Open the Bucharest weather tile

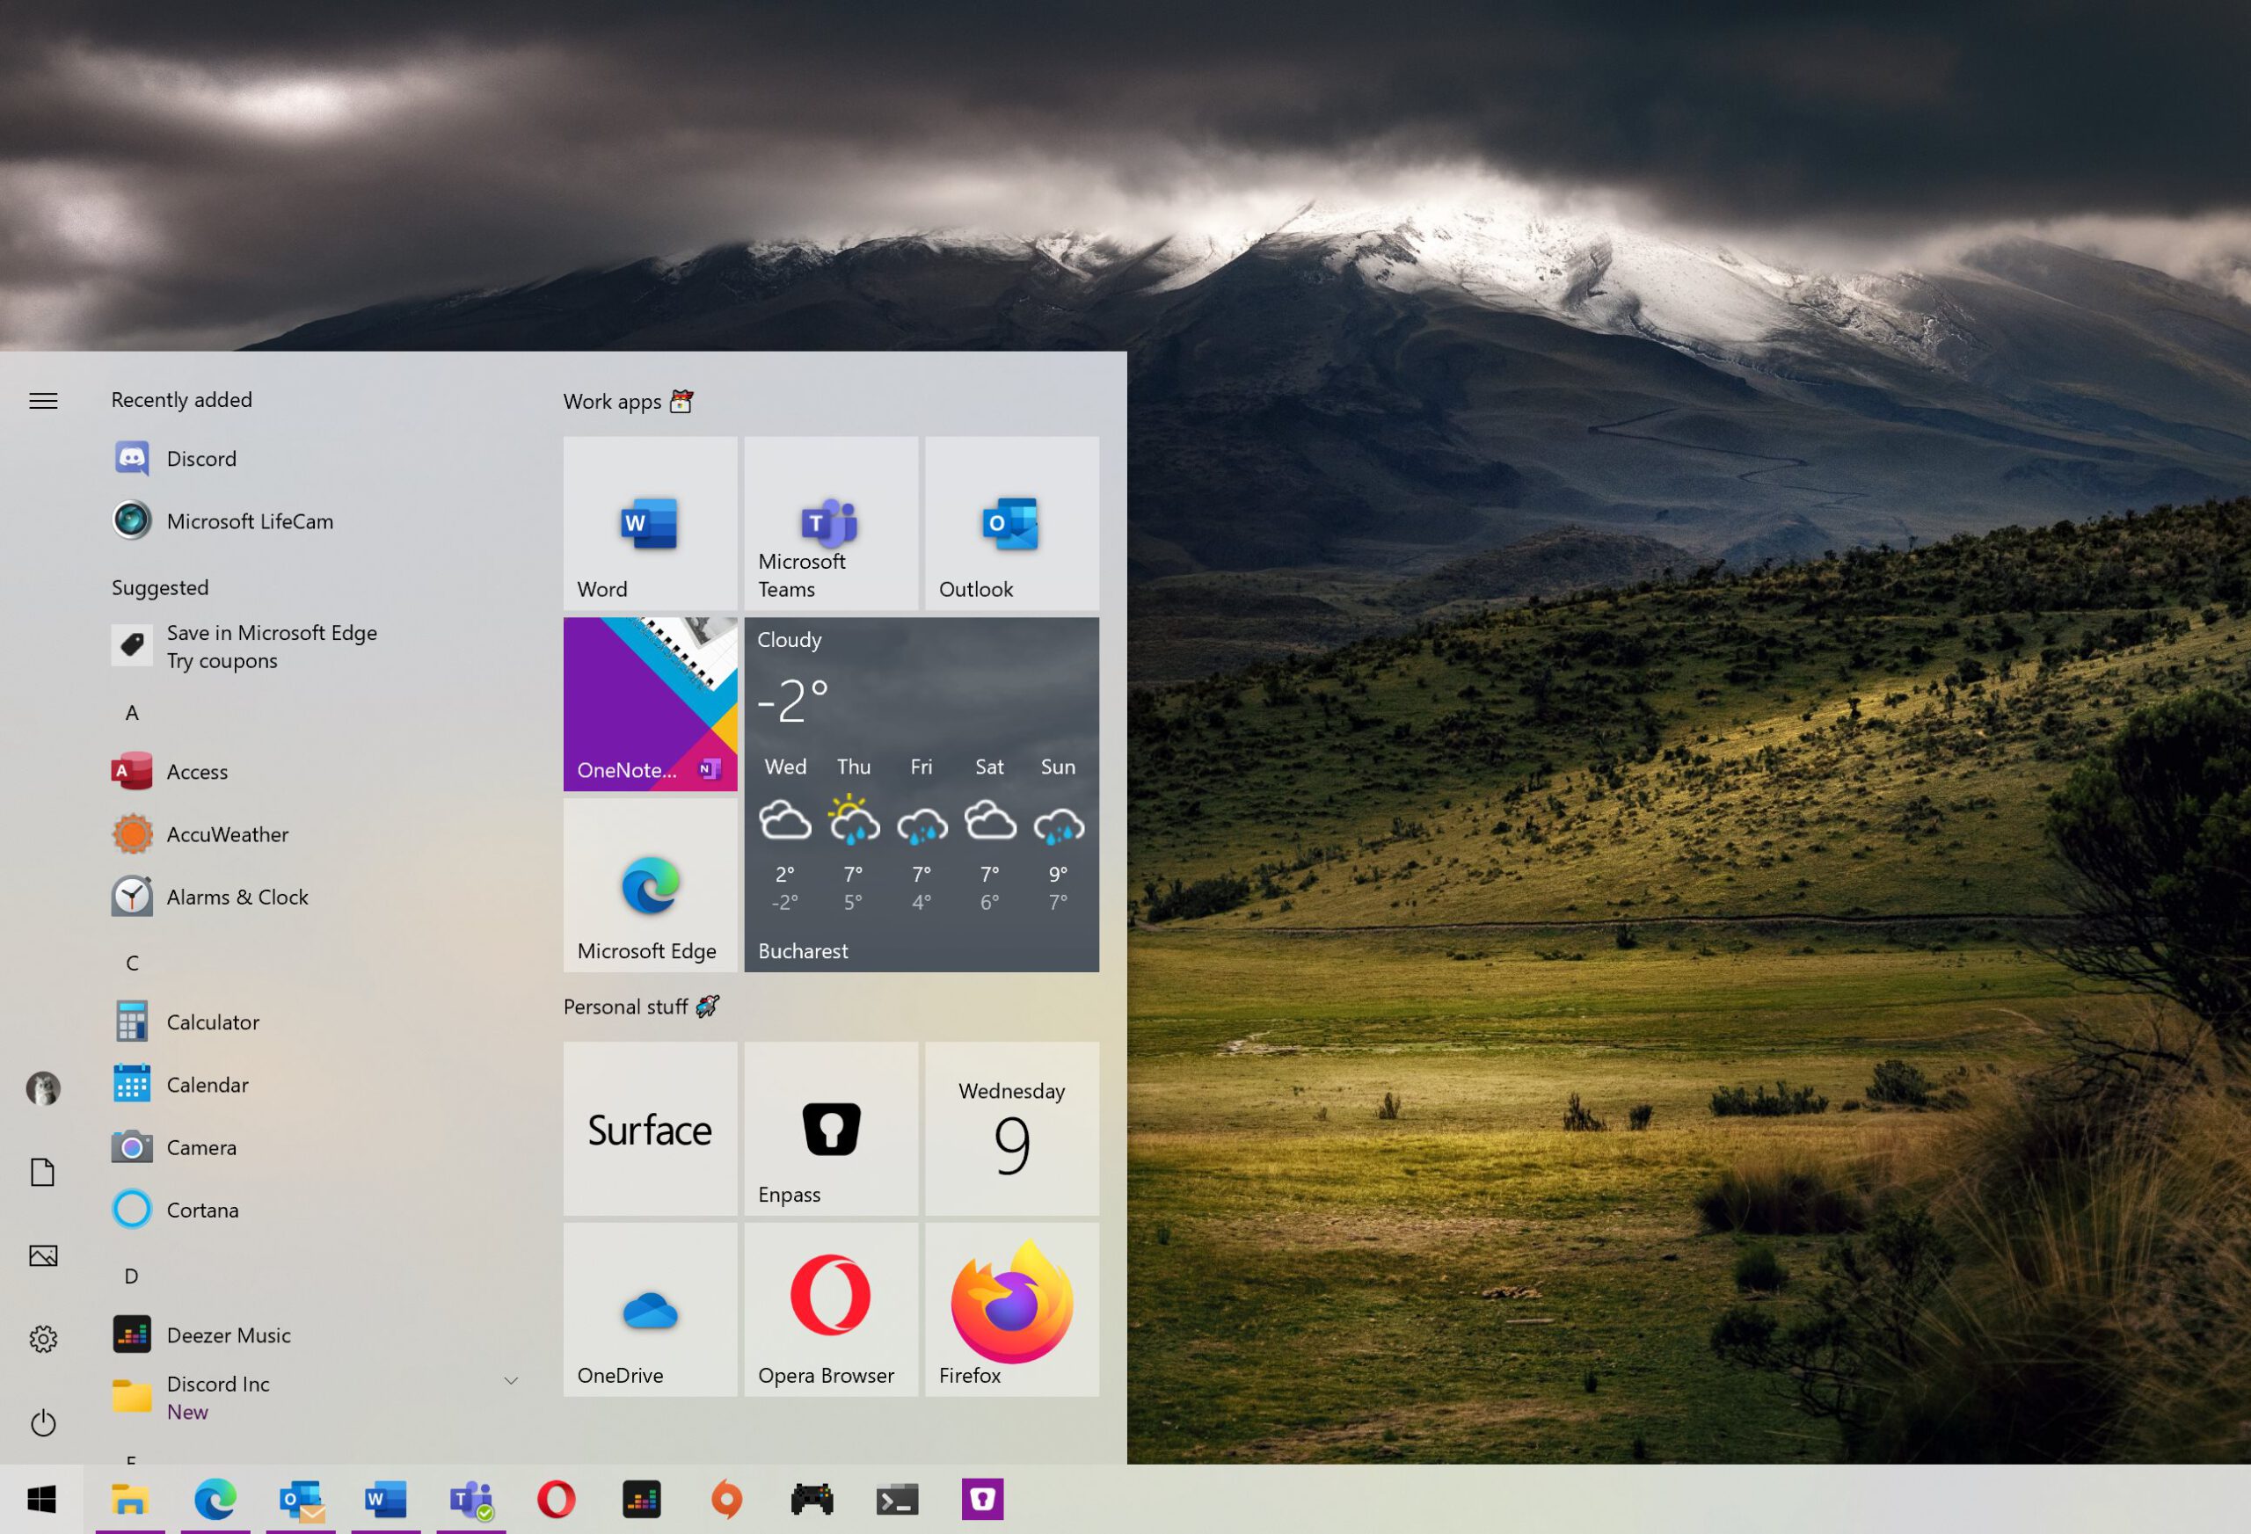click(x=920, y=794)
